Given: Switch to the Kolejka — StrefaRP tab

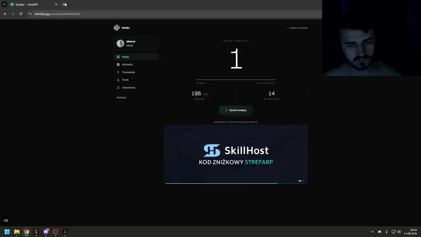Looking at the screenshot, I should pyautogui.click(x=34, y=5).
